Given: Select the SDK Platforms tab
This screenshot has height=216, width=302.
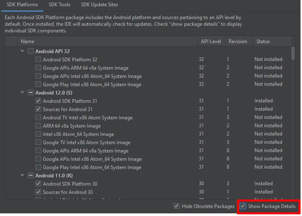Looking at the screenshot, I should (x=22, y=5).
